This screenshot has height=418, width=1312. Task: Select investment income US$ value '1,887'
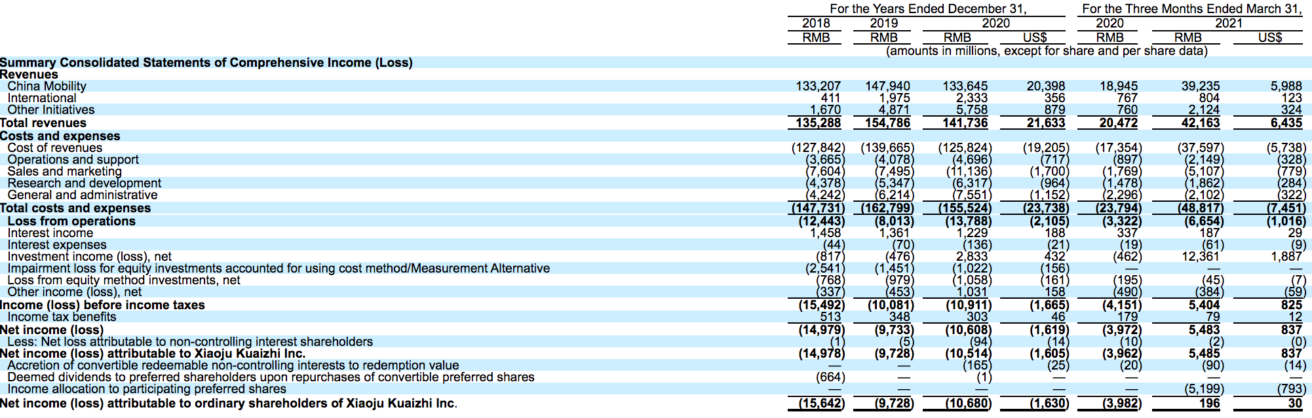[x=1286, y=256]
